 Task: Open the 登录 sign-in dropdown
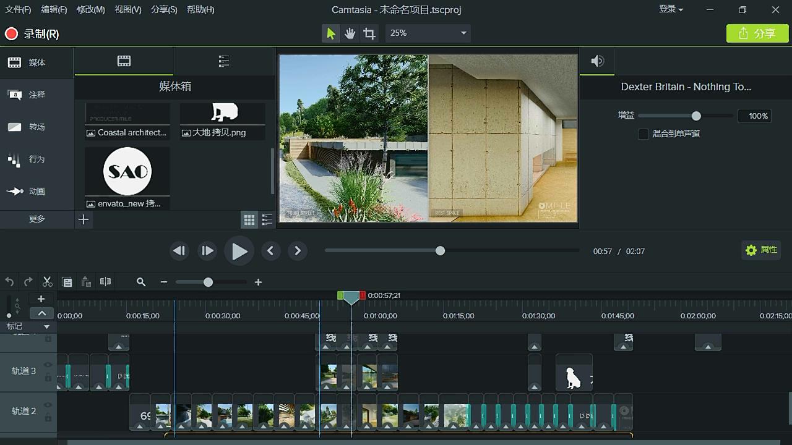pyautogui.click(x=671, y=9)
